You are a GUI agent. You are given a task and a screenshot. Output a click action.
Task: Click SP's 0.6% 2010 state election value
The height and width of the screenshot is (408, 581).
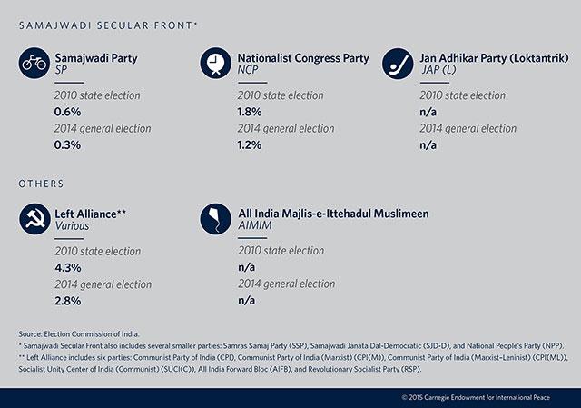coord(67,112)
